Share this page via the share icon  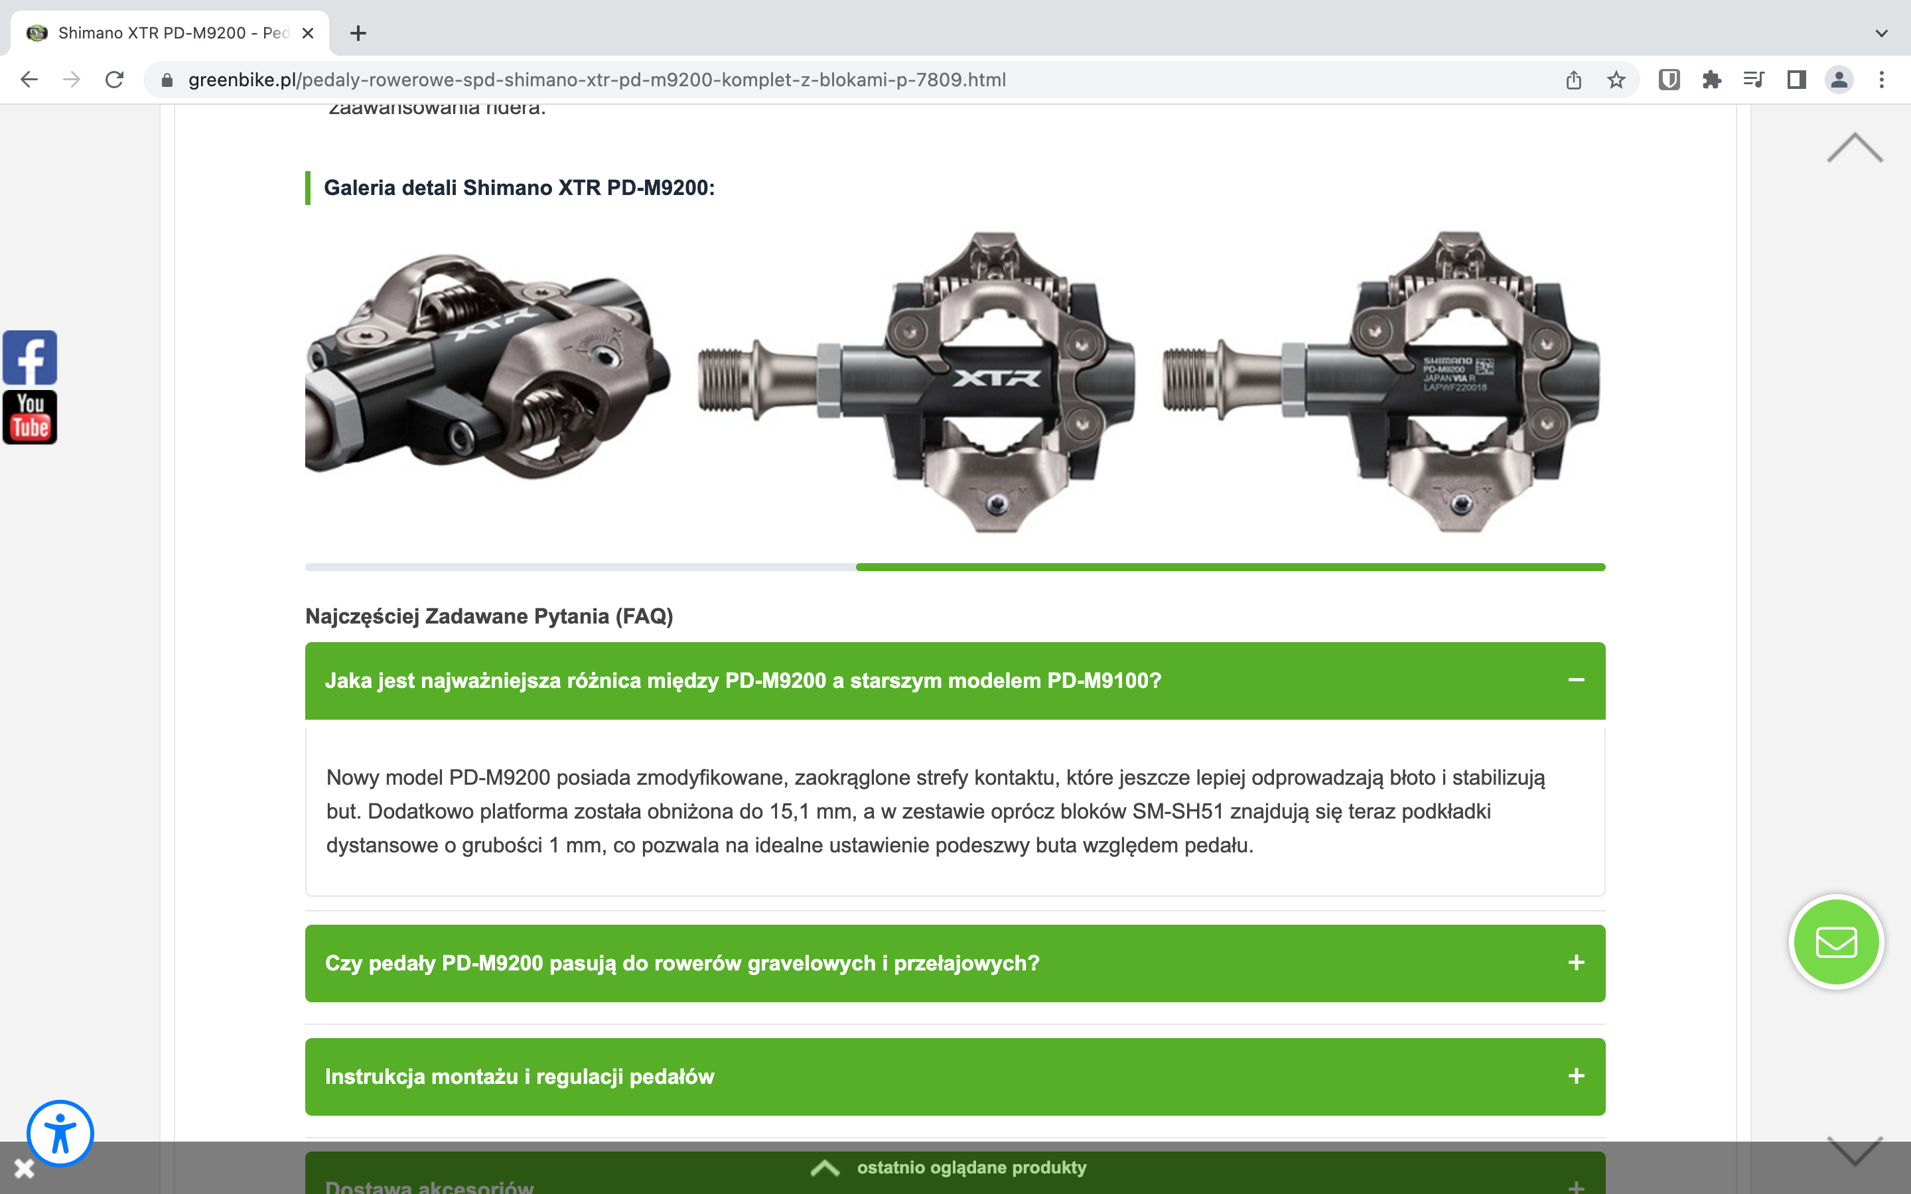coord(1574,80)
